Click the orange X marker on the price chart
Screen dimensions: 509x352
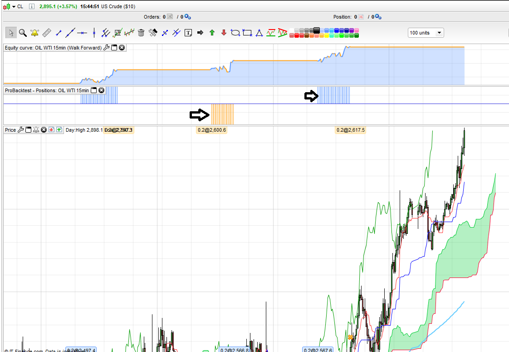pos(350,337)
